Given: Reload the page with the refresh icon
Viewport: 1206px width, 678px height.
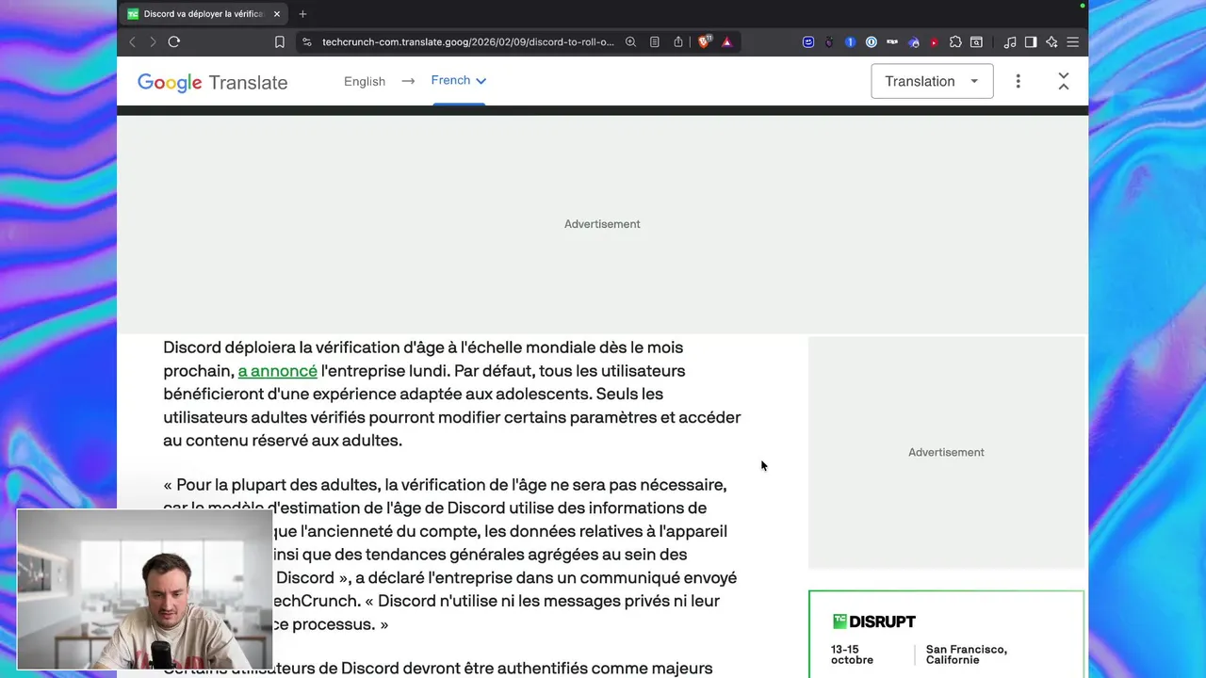Looking at the screenshot, I should pyautogui.click(x=174, y=42).
